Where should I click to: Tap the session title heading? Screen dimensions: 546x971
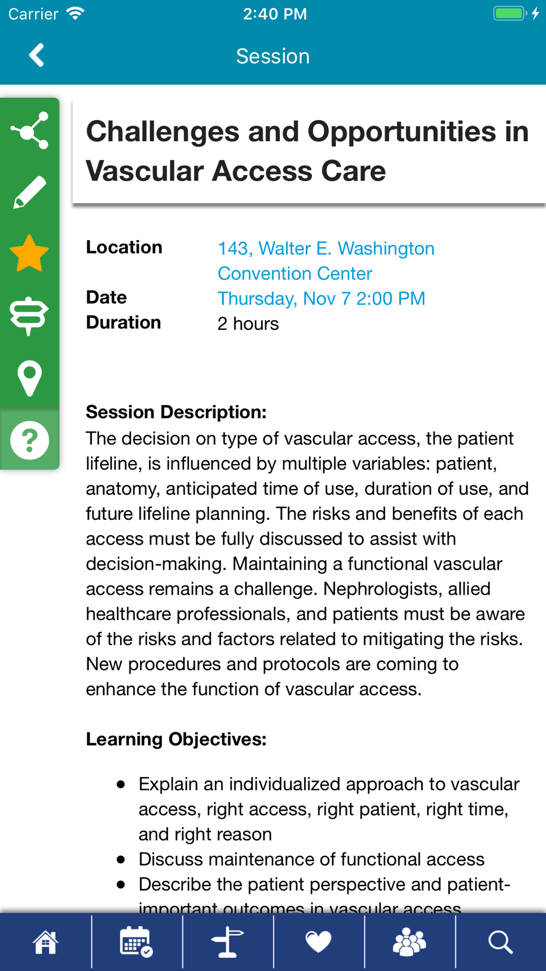pyautogui.click(x=307, y=151)
